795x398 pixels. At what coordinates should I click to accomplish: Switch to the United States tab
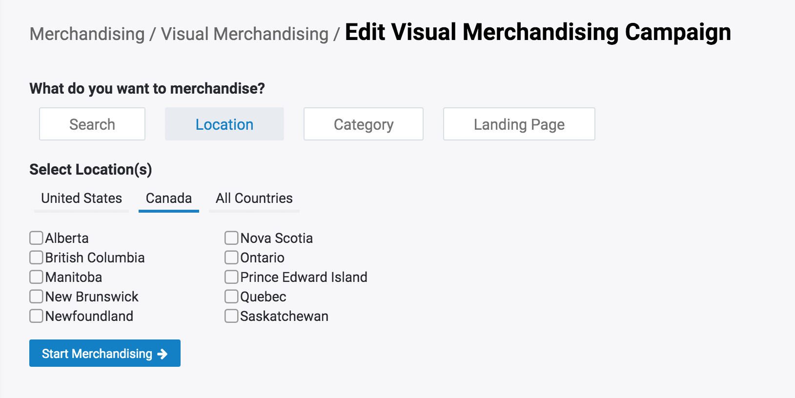(x=82, y=199)
